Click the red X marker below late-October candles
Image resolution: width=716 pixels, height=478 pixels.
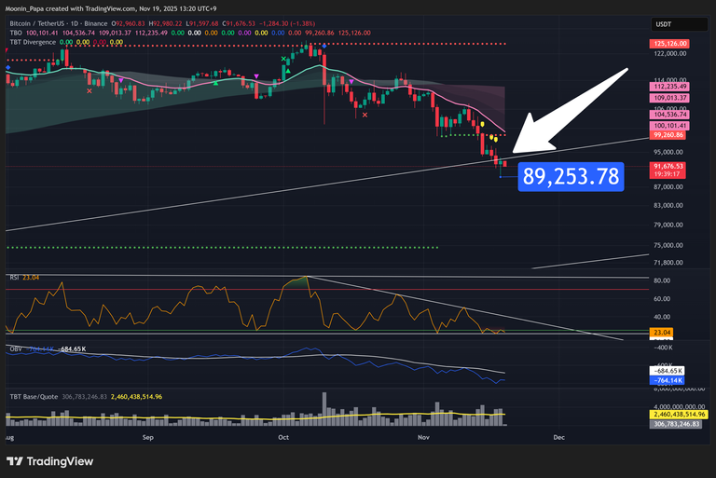tap(365, 115)
